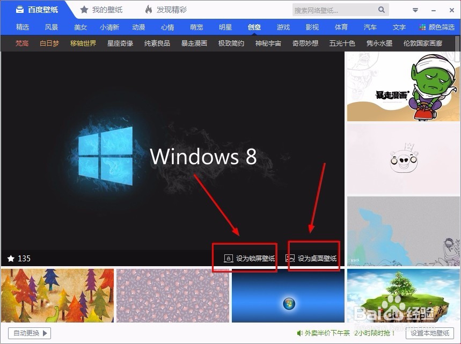This screenshot has width=461, height=344.
Task: Close the Baidu wallpaper window
Action: (x=452, y=10)
